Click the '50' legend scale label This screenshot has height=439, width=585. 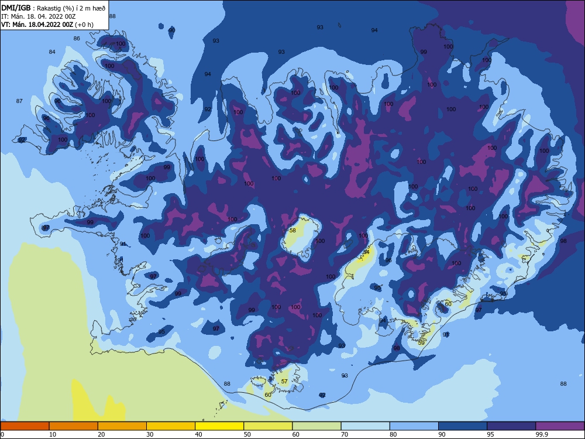pyautogui.click(x=247, y=434)
